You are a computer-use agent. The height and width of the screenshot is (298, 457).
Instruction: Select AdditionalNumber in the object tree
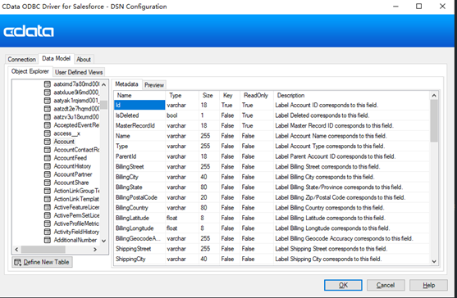[75, 240]
